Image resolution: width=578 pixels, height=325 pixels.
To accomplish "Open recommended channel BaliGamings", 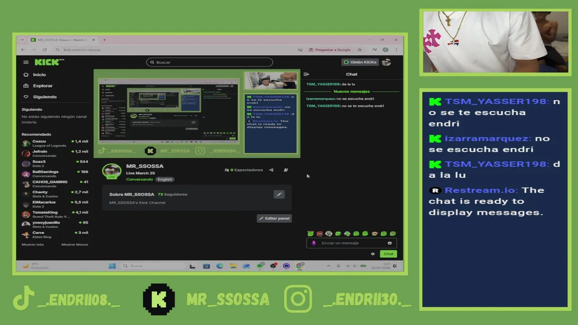I will [55, 174].
